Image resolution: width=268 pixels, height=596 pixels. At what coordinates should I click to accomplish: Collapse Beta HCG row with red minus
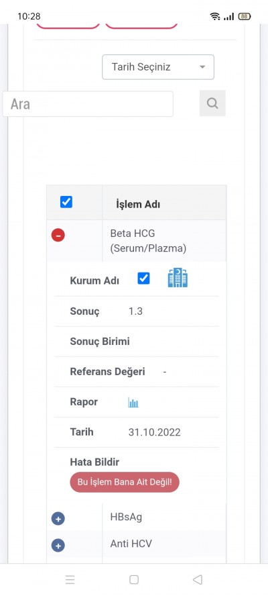58,236
